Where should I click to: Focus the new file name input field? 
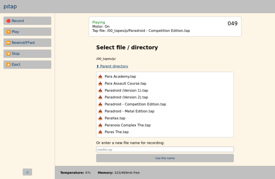pyautogui.click(x=165, y=149)
